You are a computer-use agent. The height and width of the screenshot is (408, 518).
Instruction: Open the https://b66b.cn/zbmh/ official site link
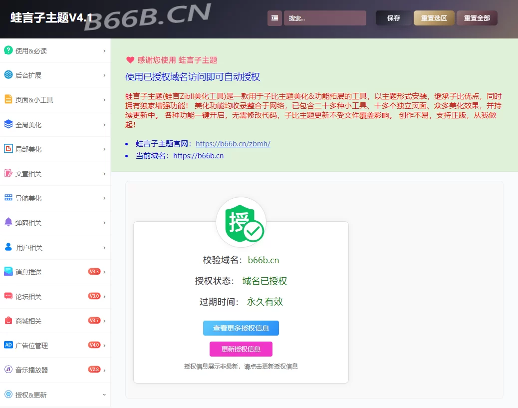point(233,143)
